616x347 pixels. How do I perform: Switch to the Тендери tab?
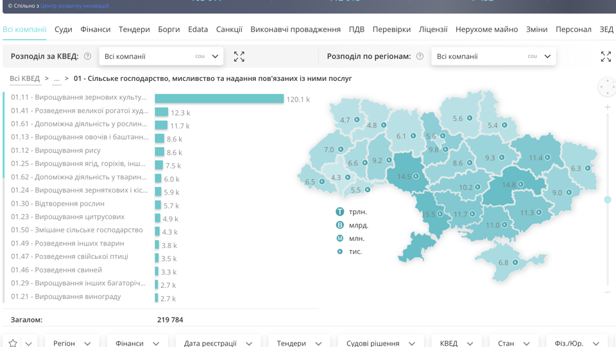click(134, 30)
